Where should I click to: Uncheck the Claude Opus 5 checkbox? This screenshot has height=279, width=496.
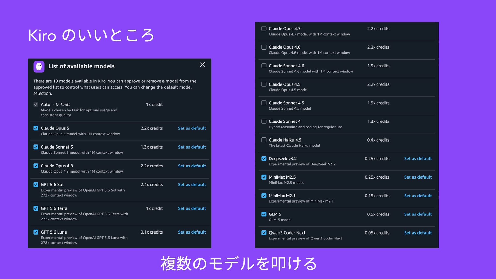(x=36, y=128)
